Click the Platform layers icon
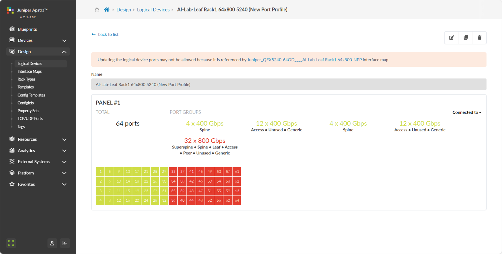Image resolution: width=502 pixels, height=254 pixels. (12, 173)
